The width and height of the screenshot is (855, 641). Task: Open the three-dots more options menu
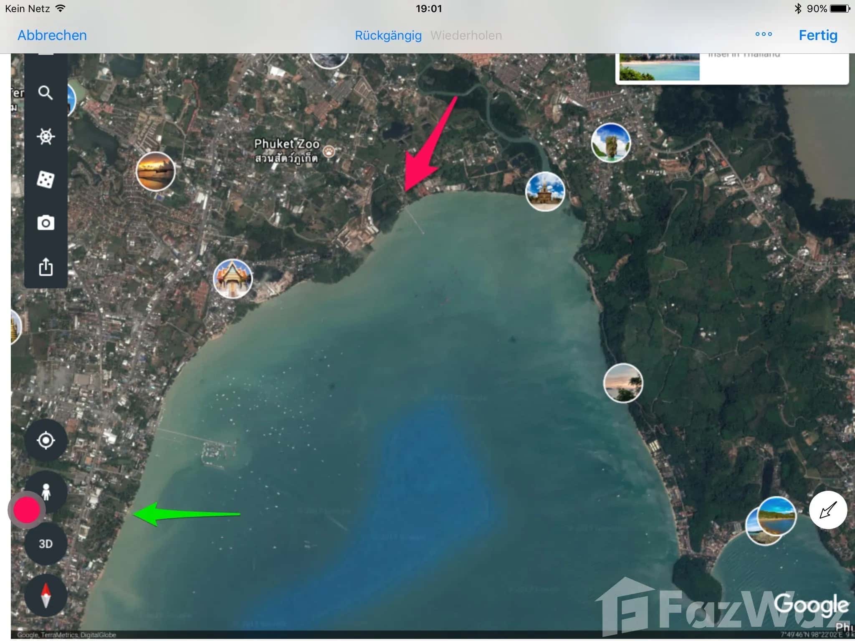(x=764, y=35)
